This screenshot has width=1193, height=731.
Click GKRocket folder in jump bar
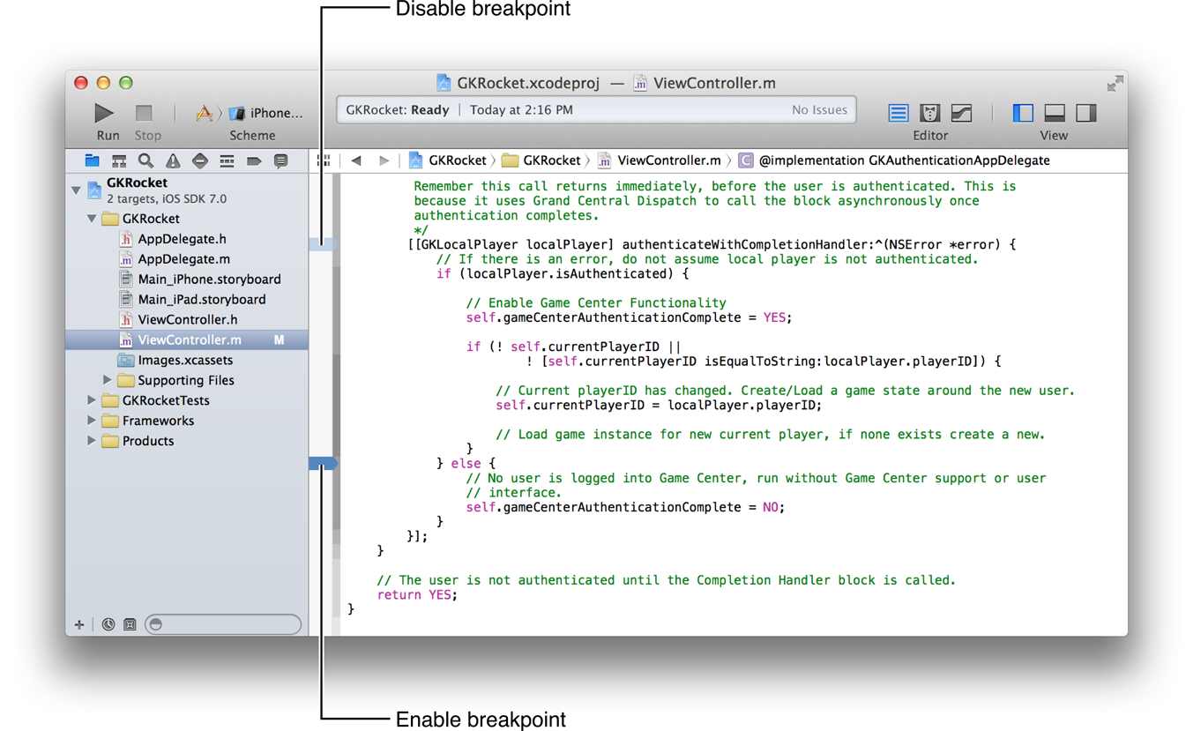(541, 160)
